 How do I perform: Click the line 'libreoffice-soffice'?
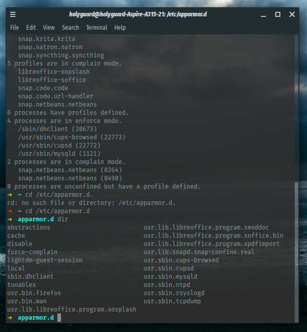tap(52, 80)
